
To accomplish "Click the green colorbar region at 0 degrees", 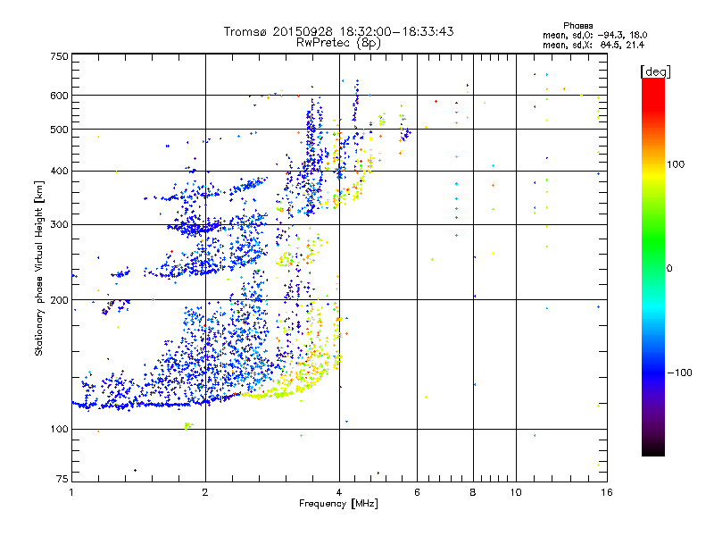I will 653,269.
